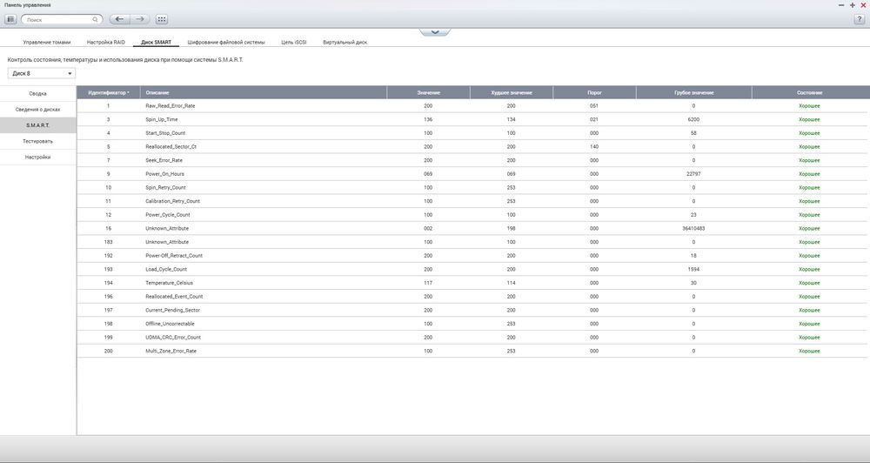
Task: Expand the pull-down chevron handle
Action: (x=435, y=31)
